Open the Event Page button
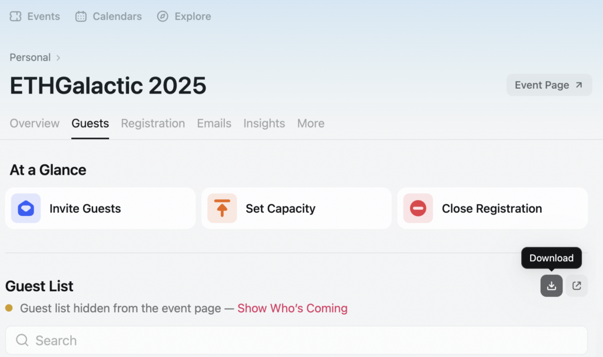 (549, 85)
